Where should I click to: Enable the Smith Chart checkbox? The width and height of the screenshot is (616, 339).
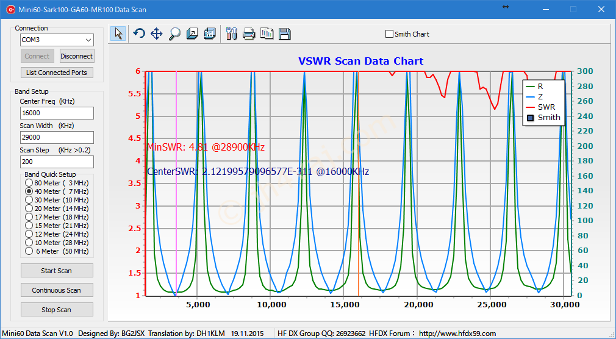(389, 34)
